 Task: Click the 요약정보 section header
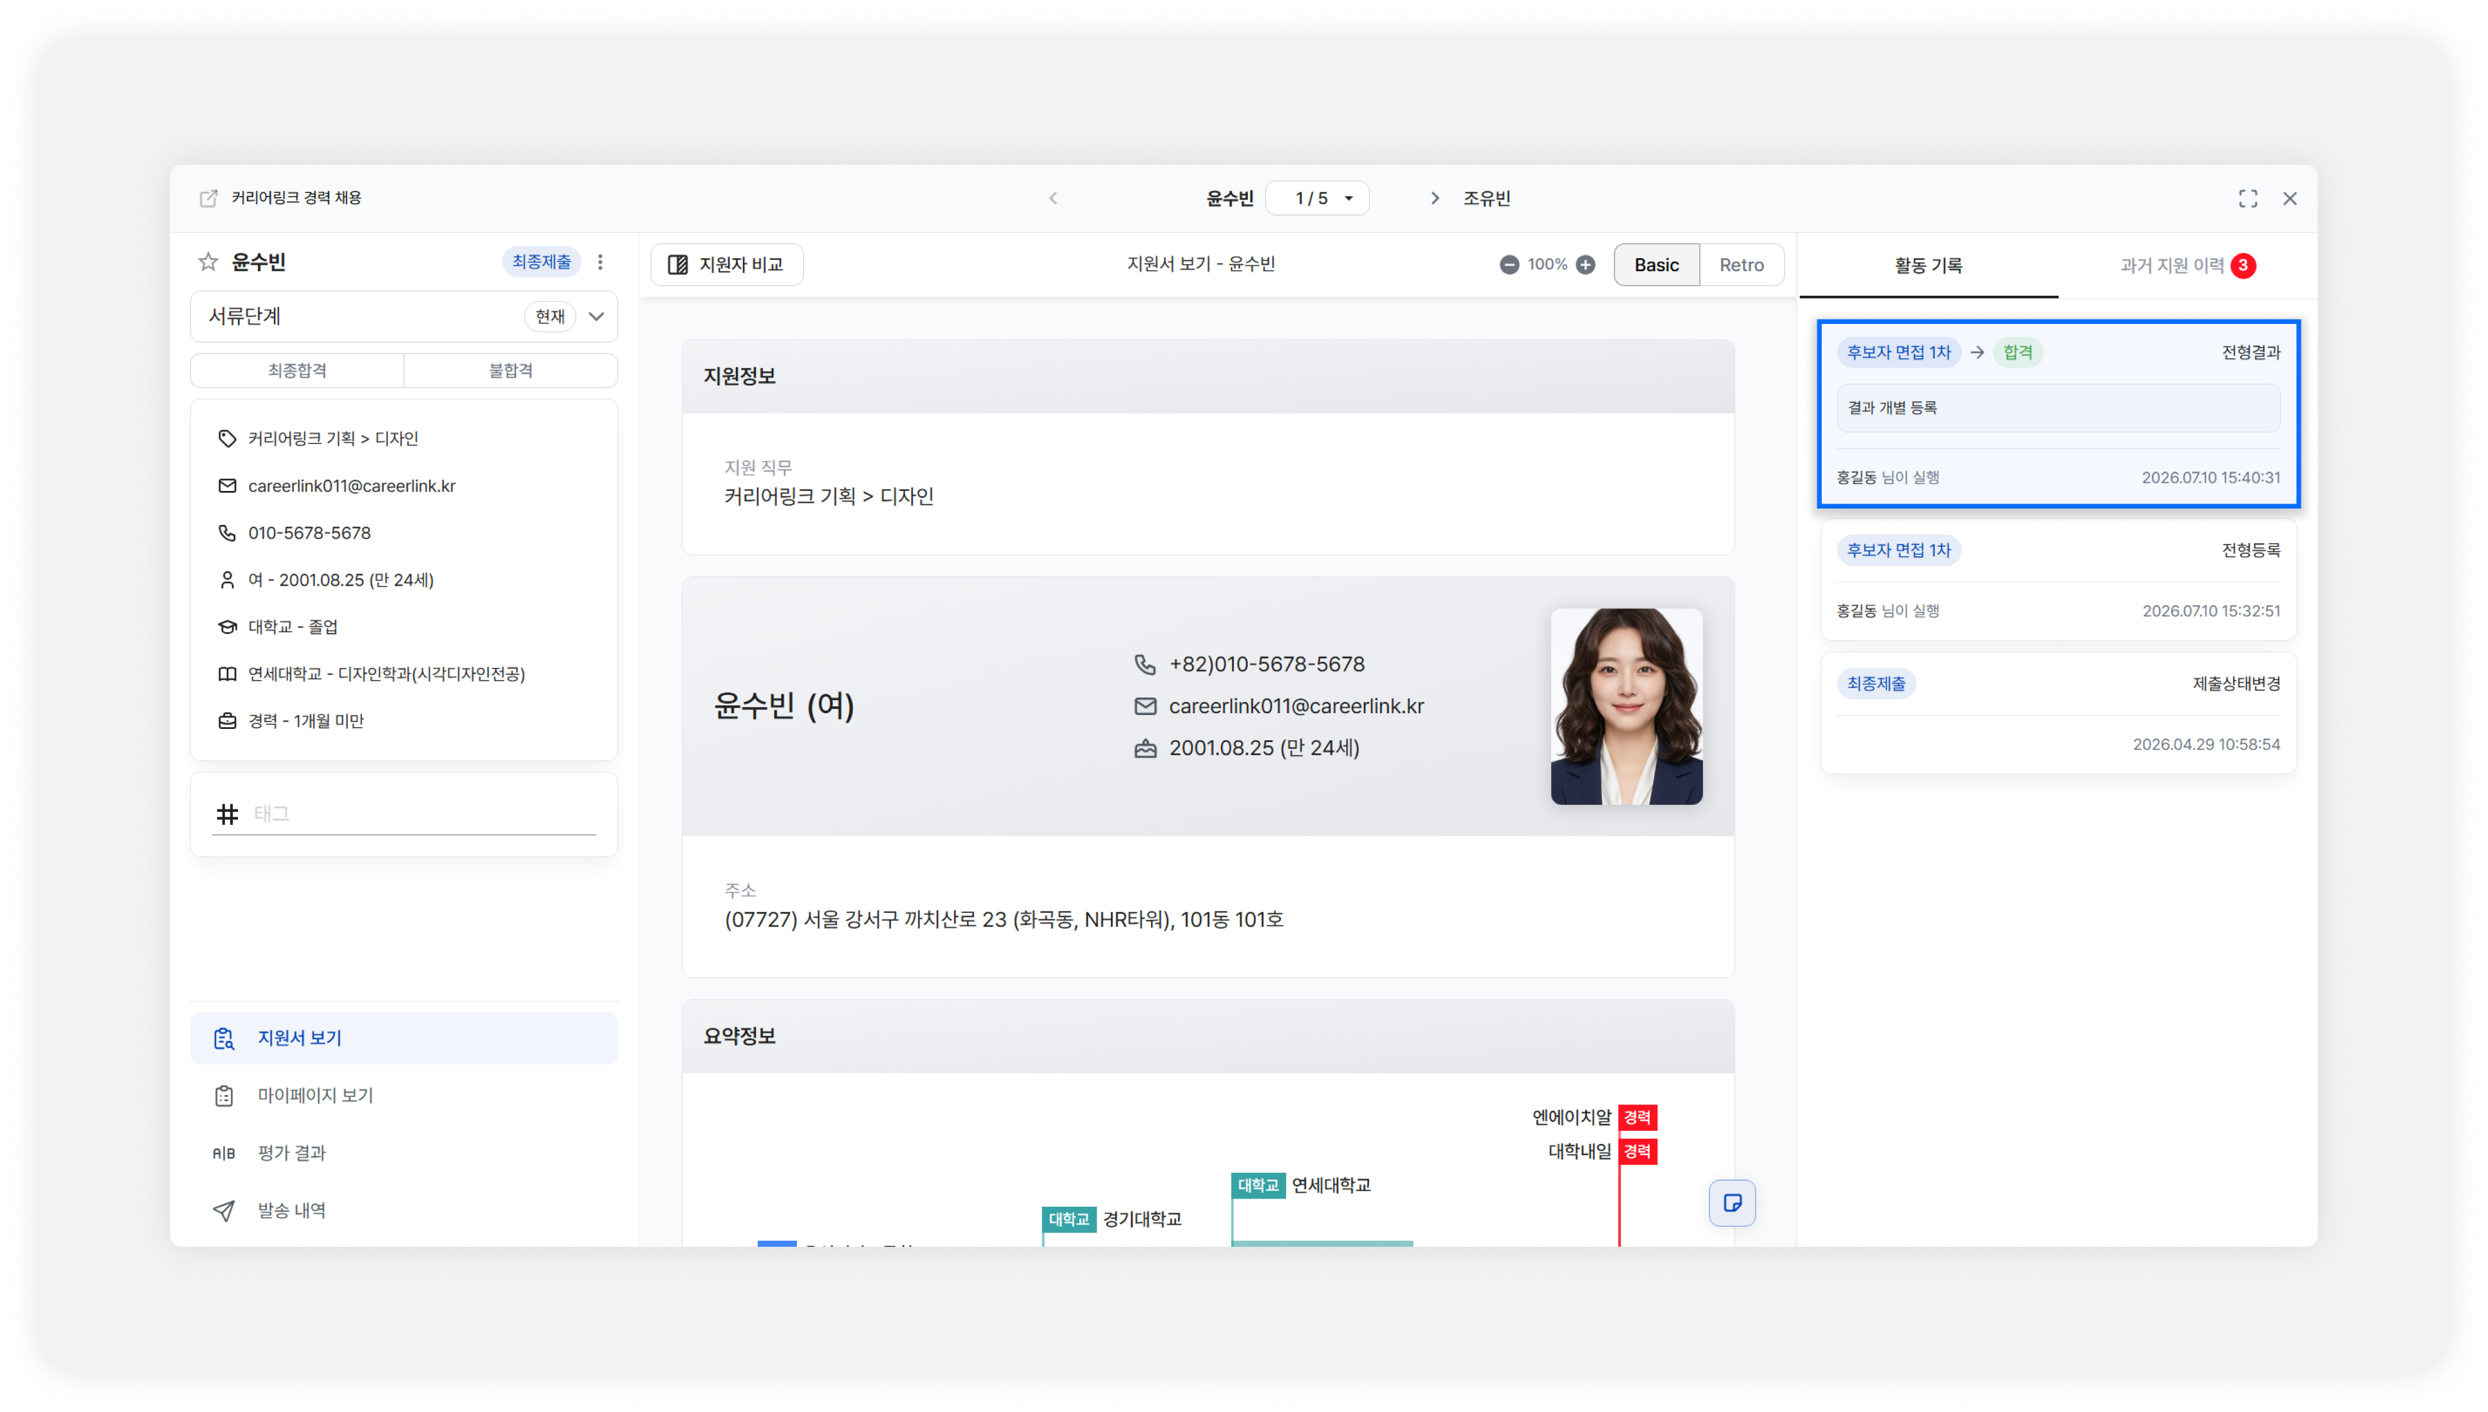(x=1207, y=1036)
